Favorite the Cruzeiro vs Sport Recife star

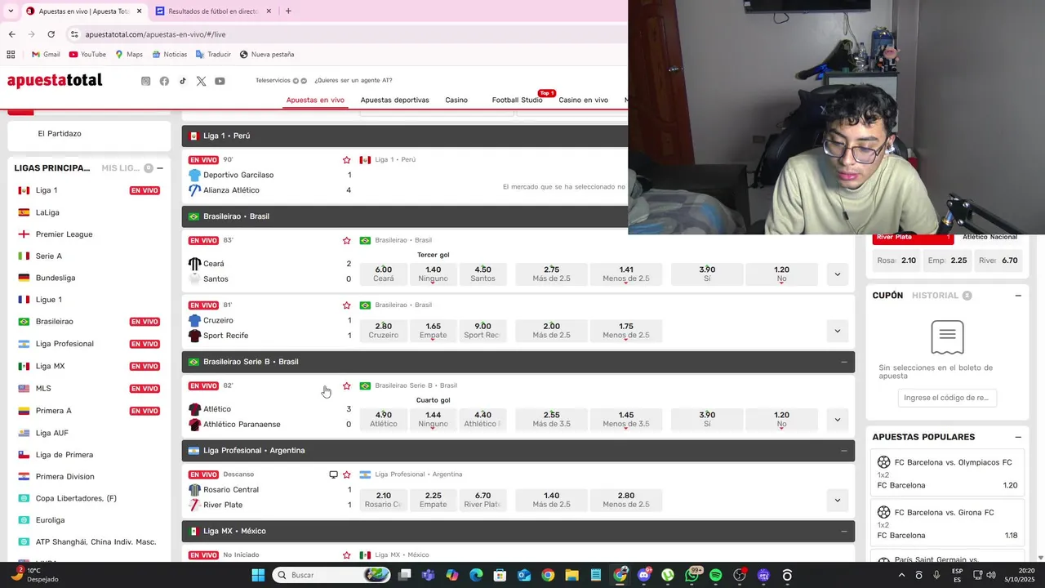click(346, 305)
